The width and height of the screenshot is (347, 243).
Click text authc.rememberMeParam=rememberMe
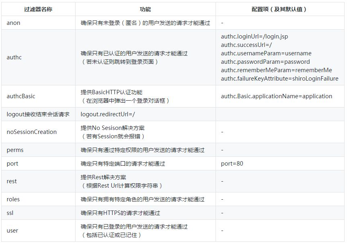tap(276, 70)
